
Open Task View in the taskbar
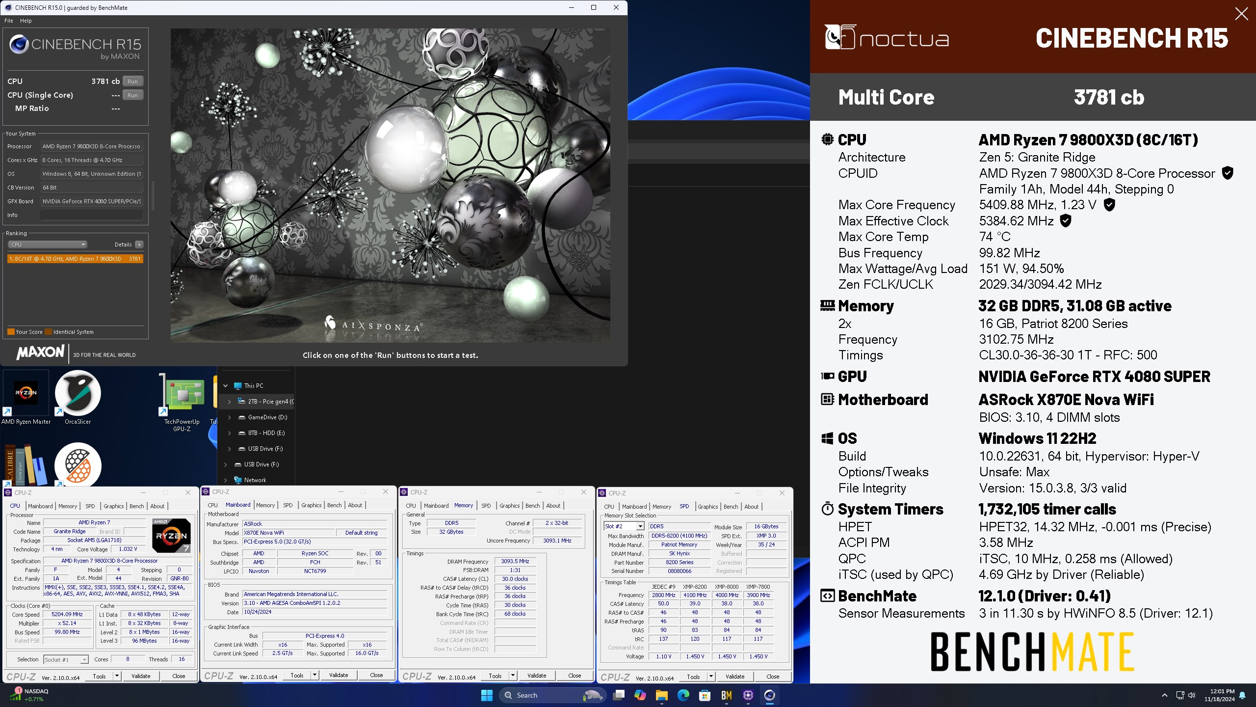(619, 695)
